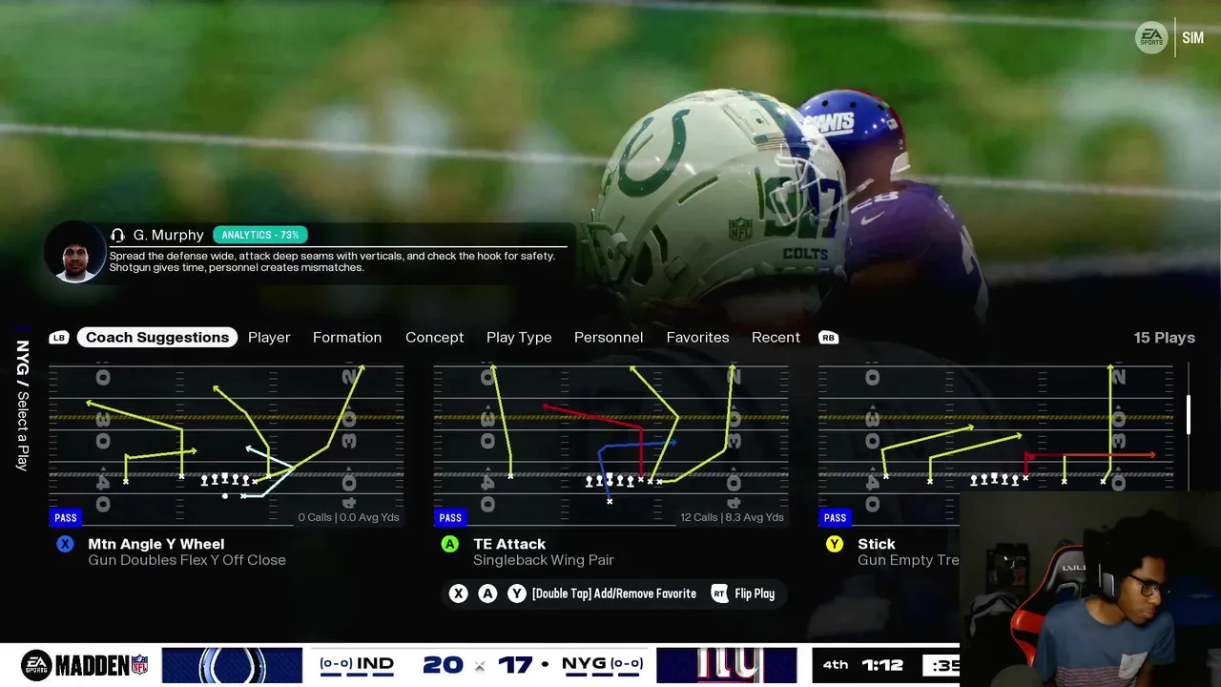Click the G. Murphy coach portrait
This screenshot has height=687, width=1221.
[74, 252]
